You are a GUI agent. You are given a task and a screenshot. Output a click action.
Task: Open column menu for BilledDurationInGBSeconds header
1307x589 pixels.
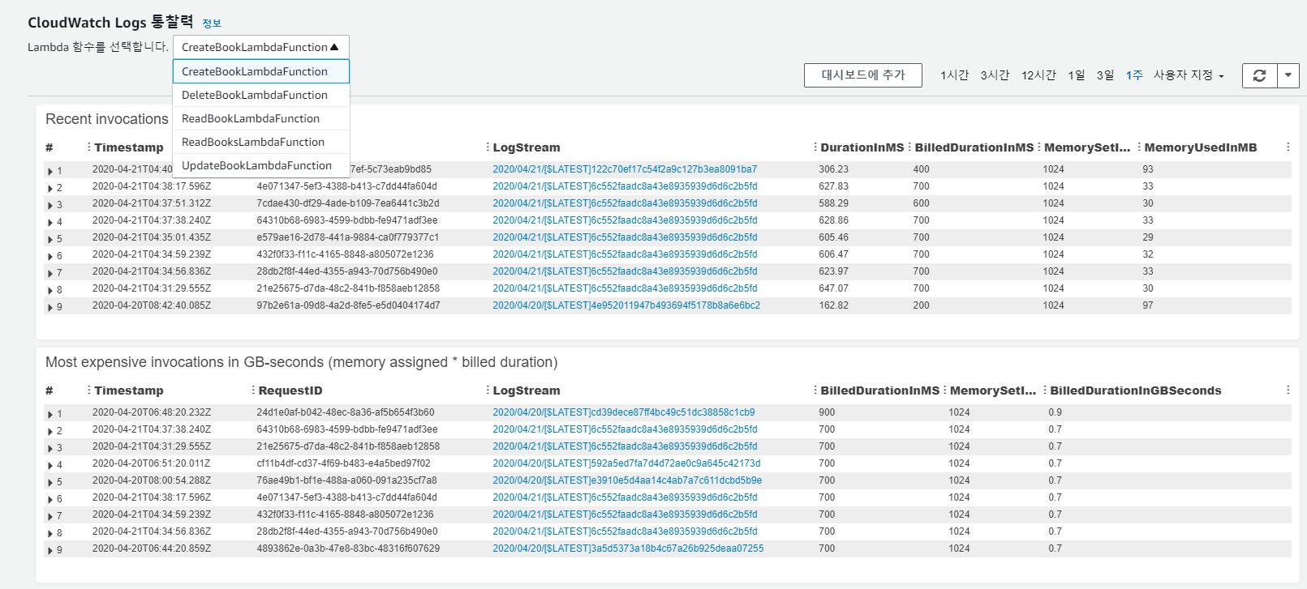(1045, 390)
